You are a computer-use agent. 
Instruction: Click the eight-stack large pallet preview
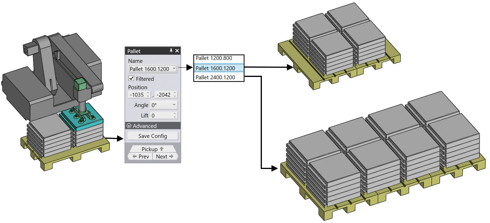(382, 155)
